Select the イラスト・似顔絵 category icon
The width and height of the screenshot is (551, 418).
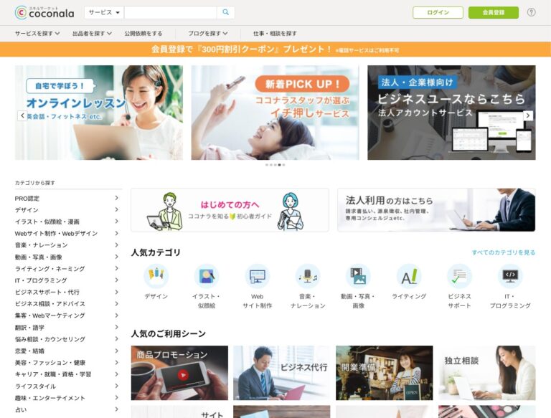click(x=207, y=276)
